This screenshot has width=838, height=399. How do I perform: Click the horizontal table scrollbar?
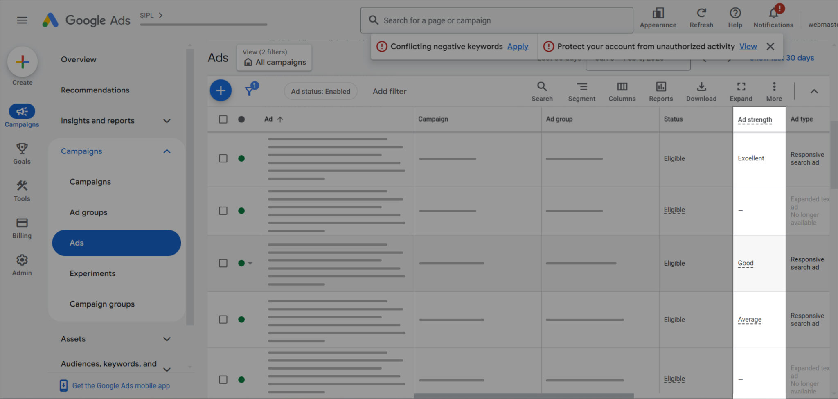click(x=523, y=396)
